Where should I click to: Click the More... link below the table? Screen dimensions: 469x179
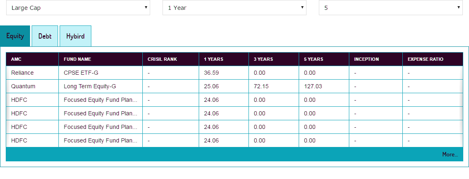[x=450, y=154]
